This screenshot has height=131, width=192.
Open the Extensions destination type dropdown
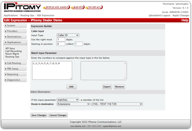73,104
